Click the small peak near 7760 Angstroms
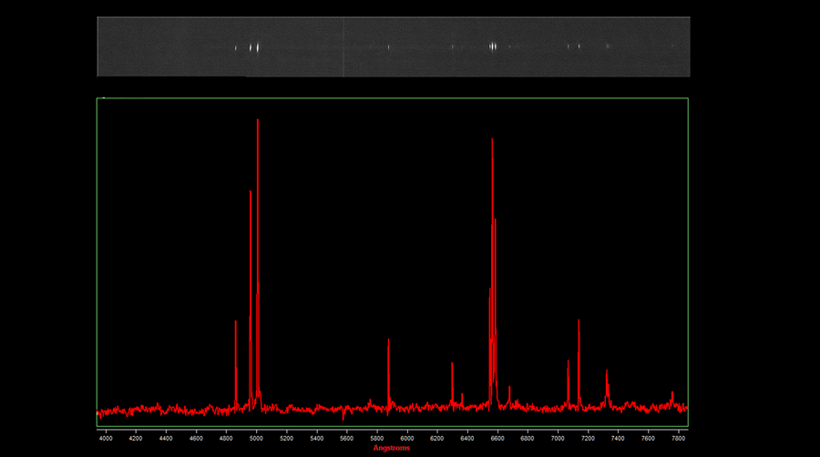 tap(672, 394)
